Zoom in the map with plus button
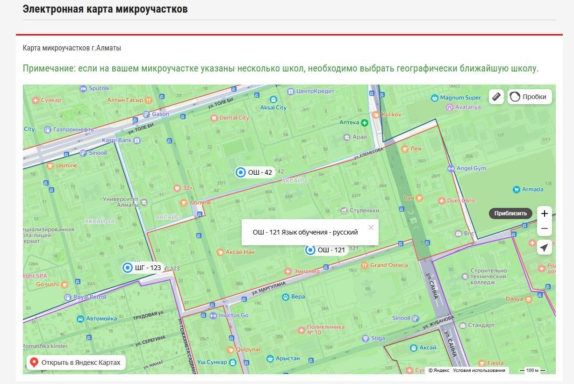This screenshot has height=384, width=574. click(544, 213)
